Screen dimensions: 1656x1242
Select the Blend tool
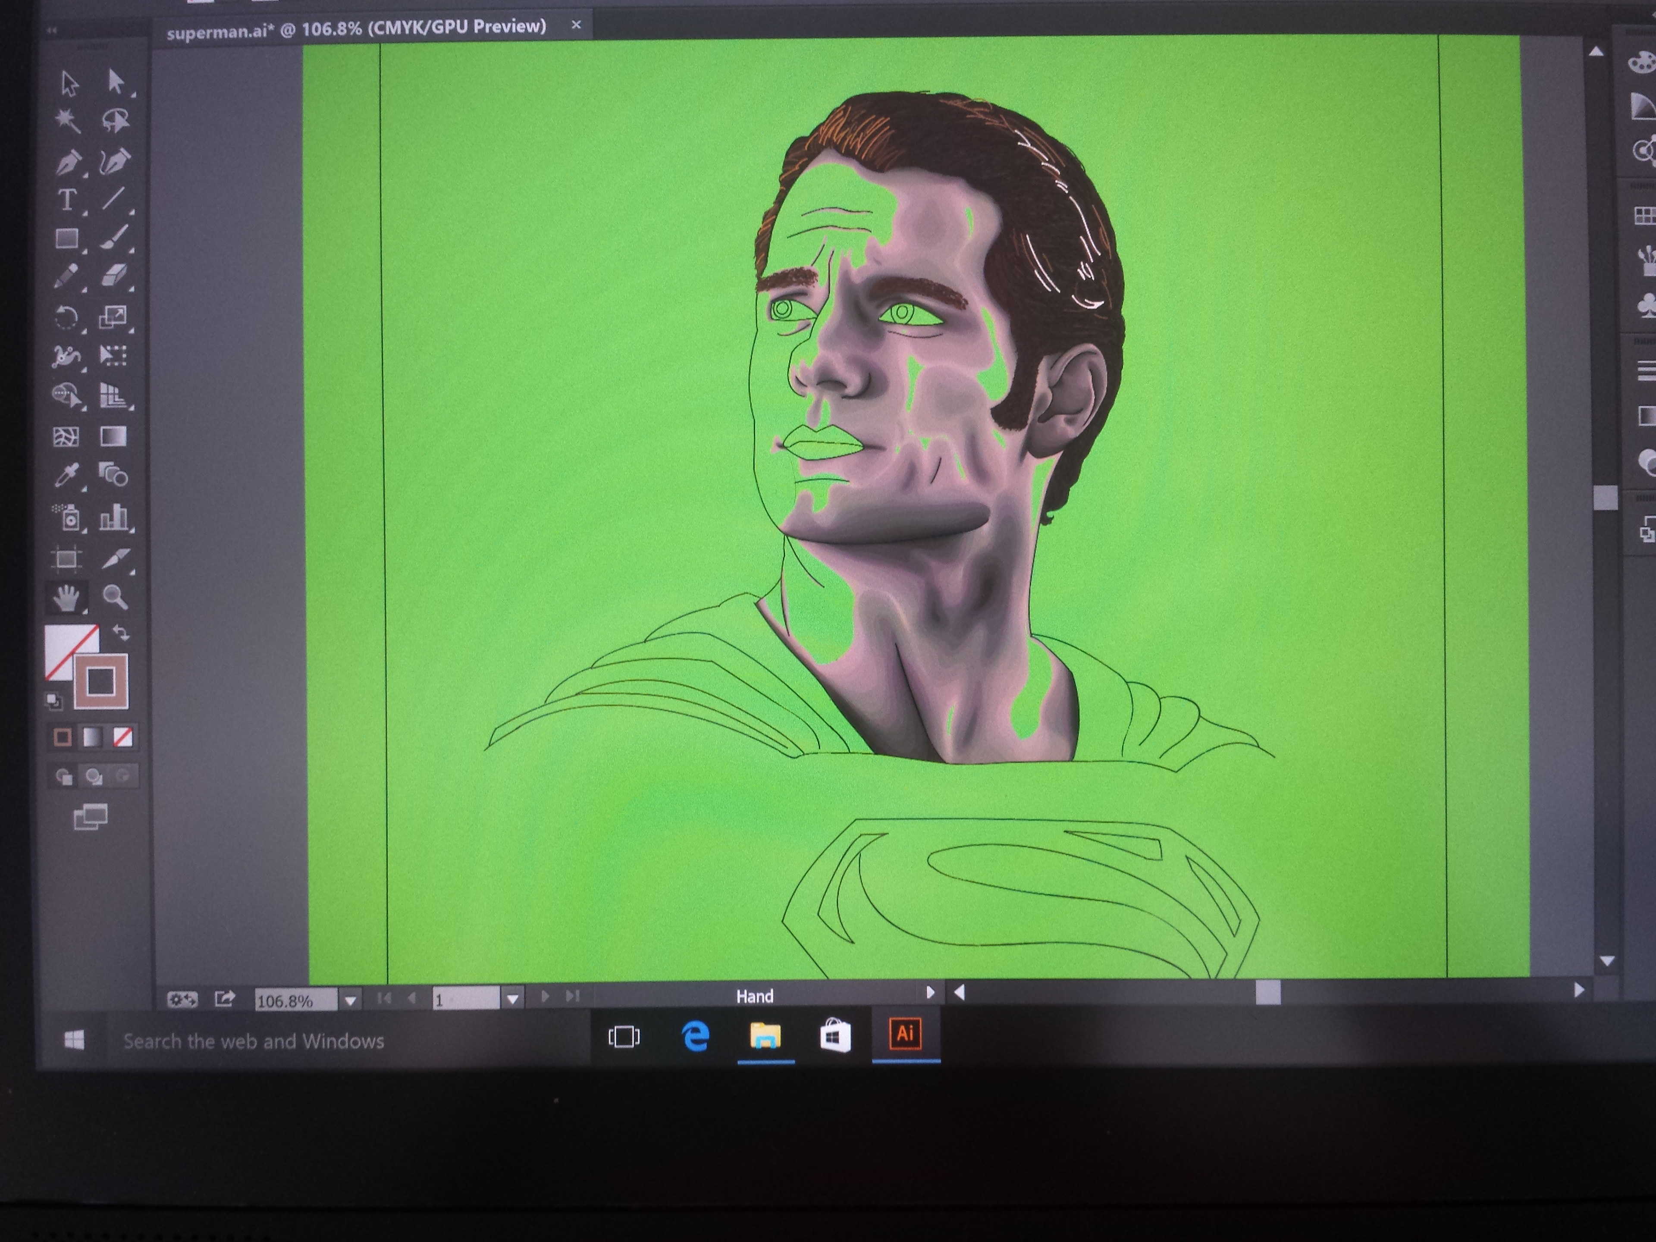pos(114,475)
